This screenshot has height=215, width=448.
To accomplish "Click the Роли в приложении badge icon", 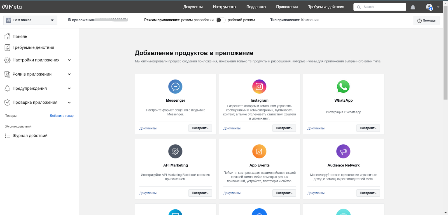I will click(x=7, y=74).
